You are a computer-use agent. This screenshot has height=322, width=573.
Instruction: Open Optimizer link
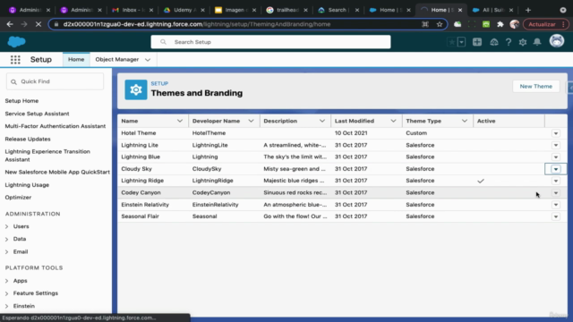pos(18,197)
